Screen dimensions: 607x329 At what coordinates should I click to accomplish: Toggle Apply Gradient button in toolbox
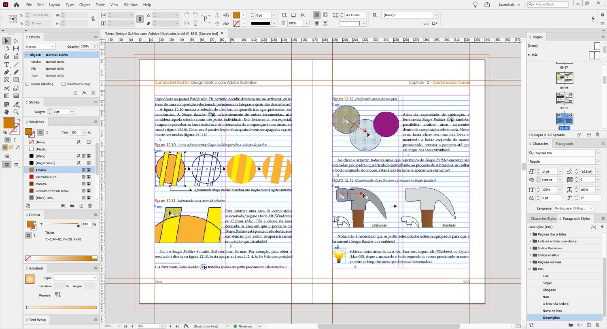pyautogui.click(x=11, y=148)
